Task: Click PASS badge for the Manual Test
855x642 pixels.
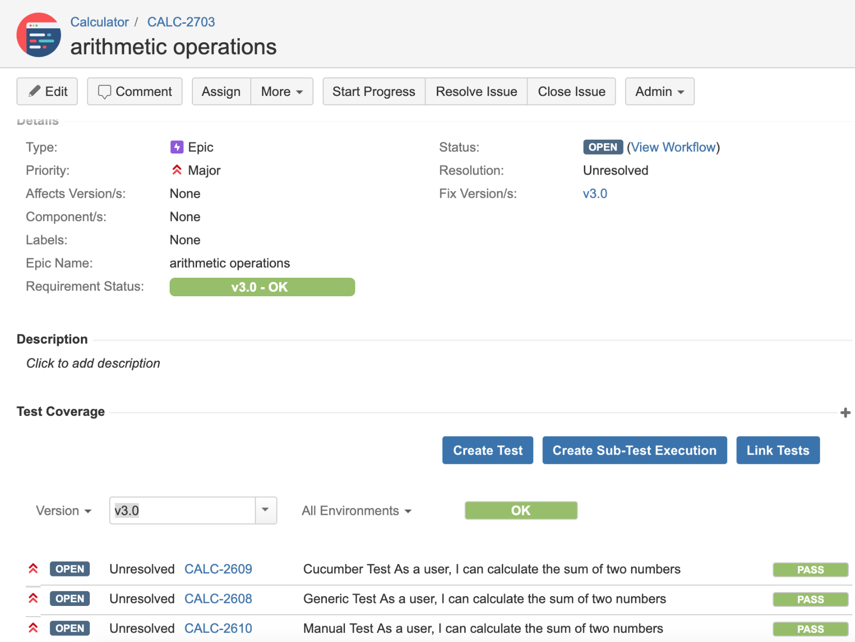Action: pyautogui.click(x=811, y=629)
